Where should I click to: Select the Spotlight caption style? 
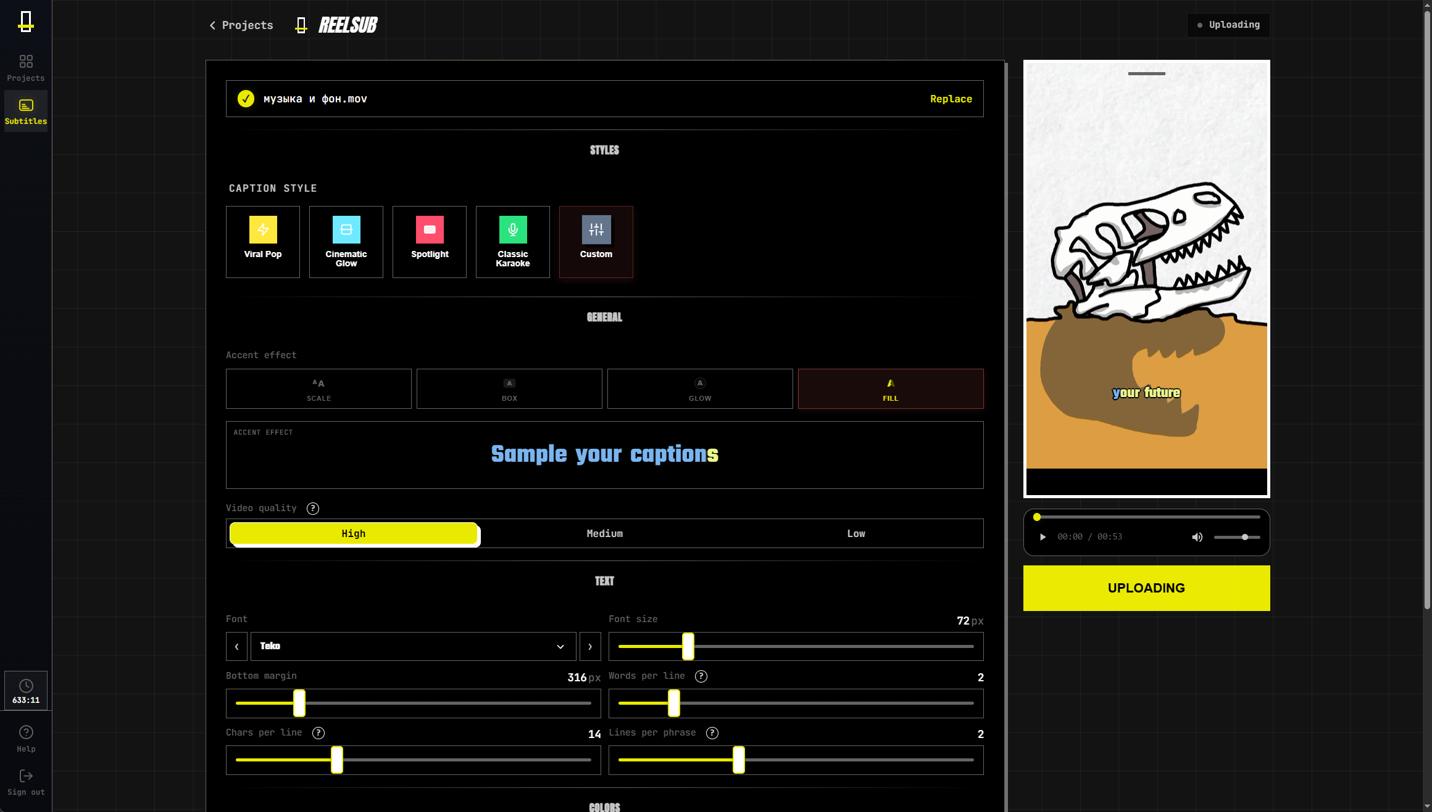pos(430,242)
